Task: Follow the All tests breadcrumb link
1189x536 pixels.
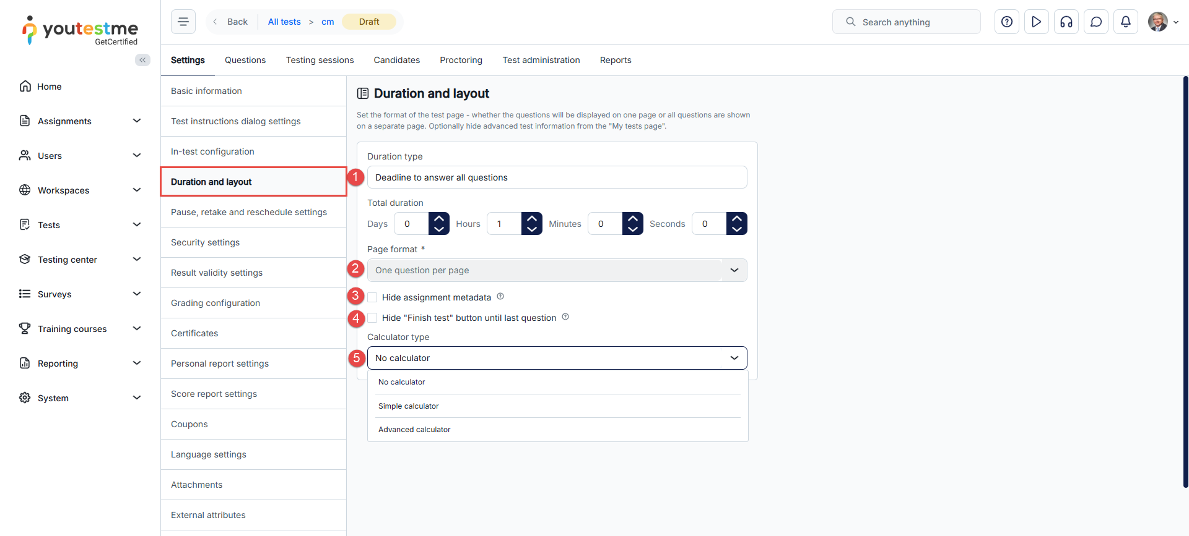Action: click(x=284, y=22)
